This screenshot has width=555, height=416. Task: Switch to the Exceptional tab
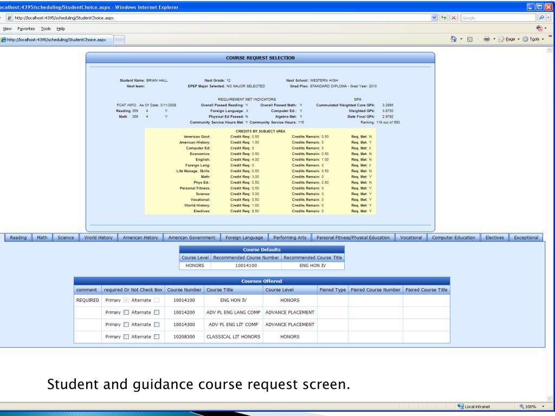point(526,238)
